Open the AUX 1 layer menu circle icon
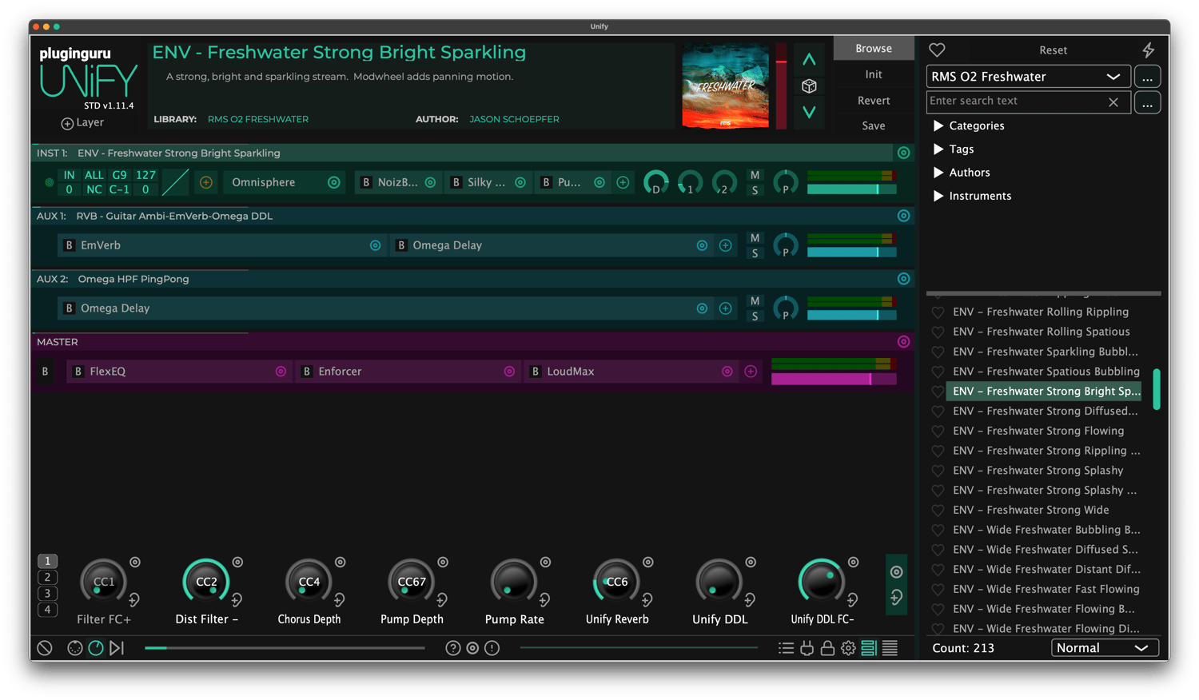 (x=903, y=216)
